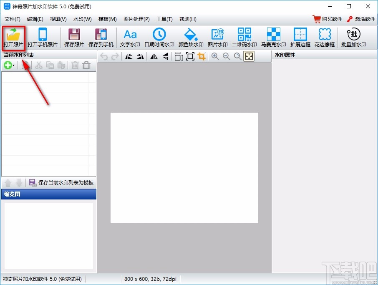Zoom in with magnifier plus icon
Viewport: 378px width, 285px height.
point(215,56)
